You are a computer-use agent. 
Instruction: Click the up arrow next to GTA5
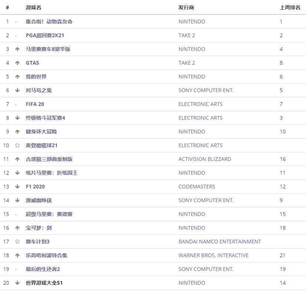[x=17, y=63]
